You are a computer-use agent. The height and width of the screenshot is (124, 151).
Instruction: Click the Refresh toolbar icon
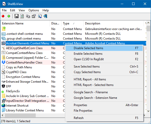pyautogui.click(x=22, y=16)
